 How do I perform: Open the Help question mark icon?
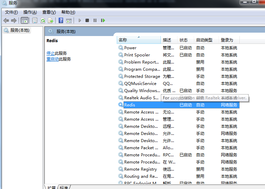click(x=61, y=20)
